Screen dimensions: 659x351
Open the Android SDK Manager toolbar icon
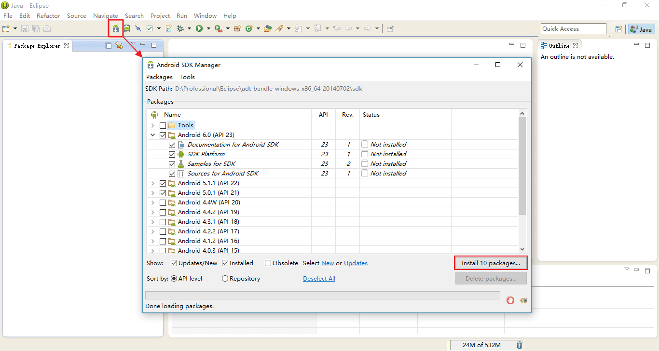pyautogui.click(x=116, y=29)
